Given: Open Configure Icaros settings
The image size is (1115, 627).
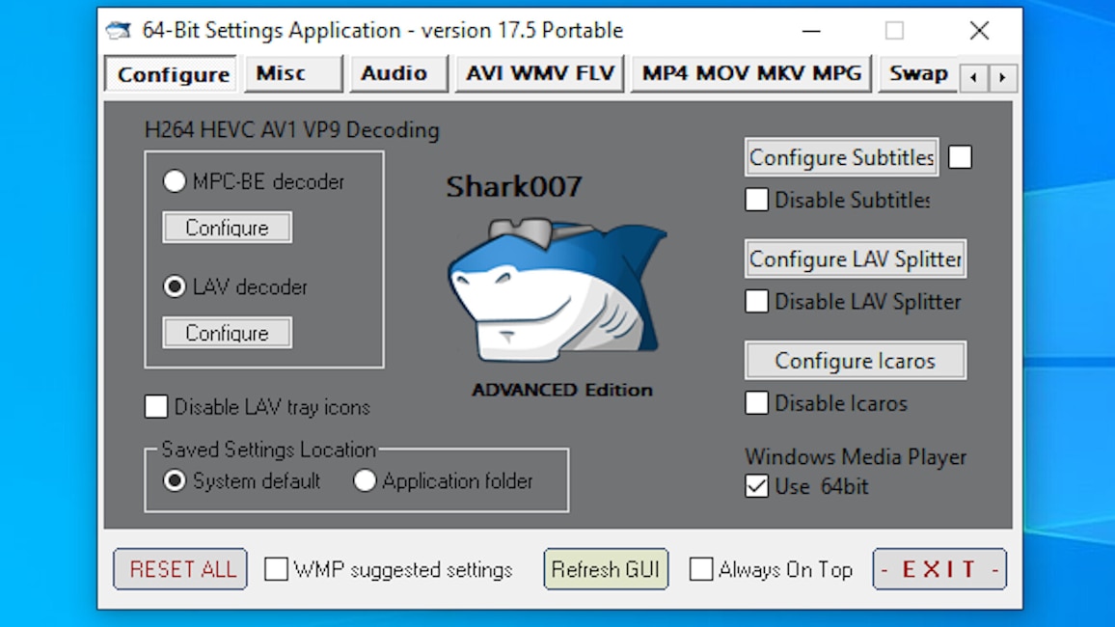Looking at the screenshot, I should (856, 361).
